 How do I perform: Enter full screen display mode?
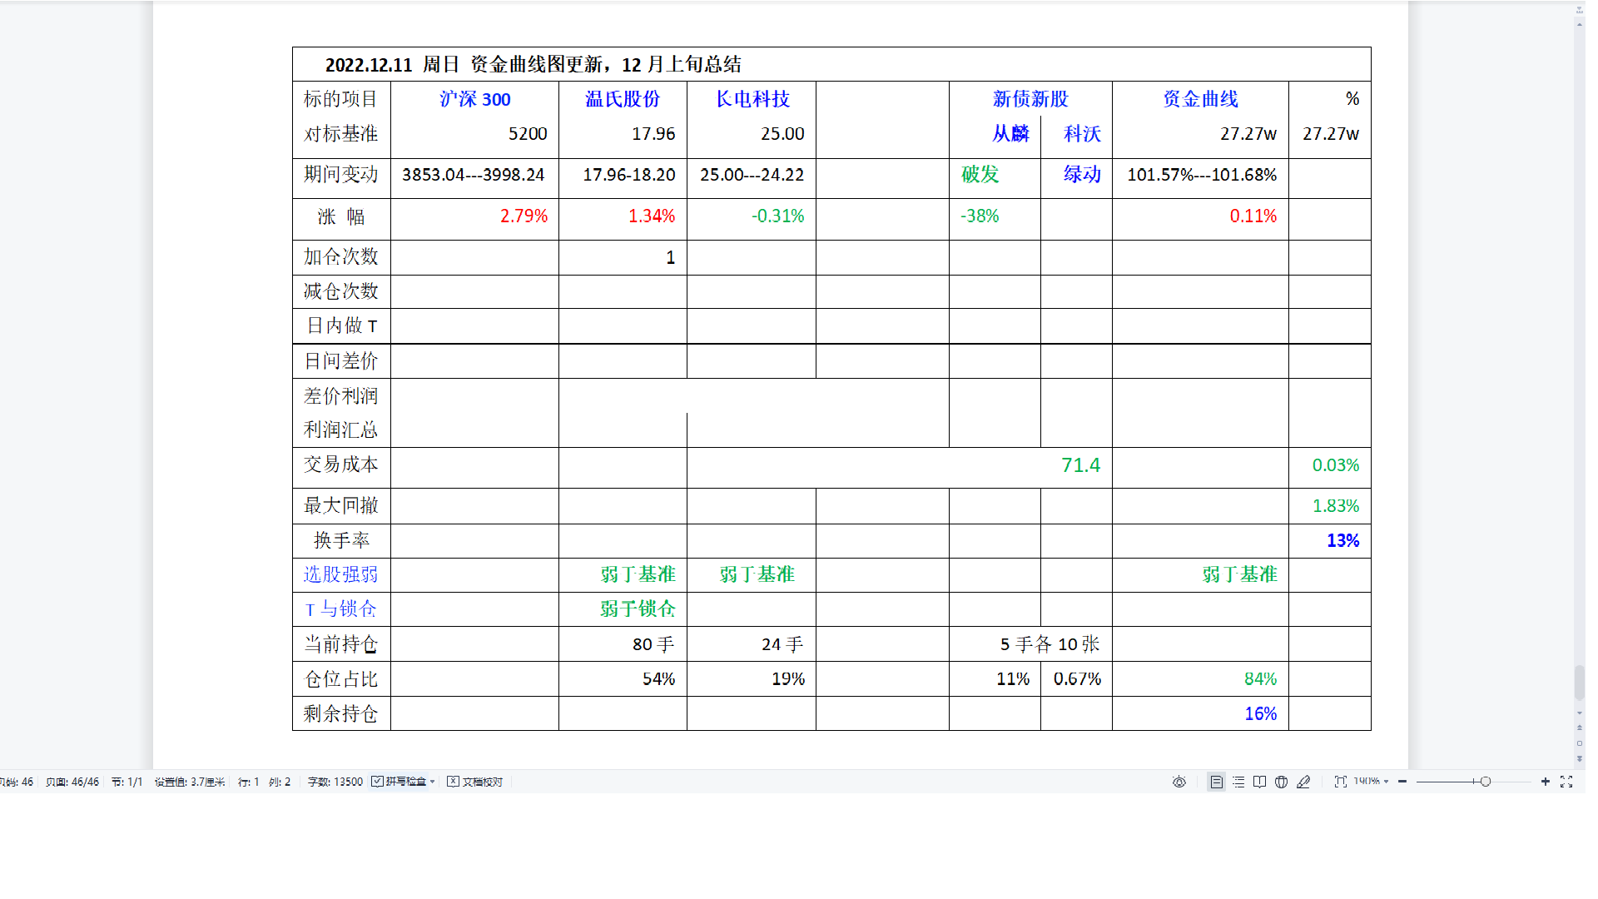click(1566, 782)
